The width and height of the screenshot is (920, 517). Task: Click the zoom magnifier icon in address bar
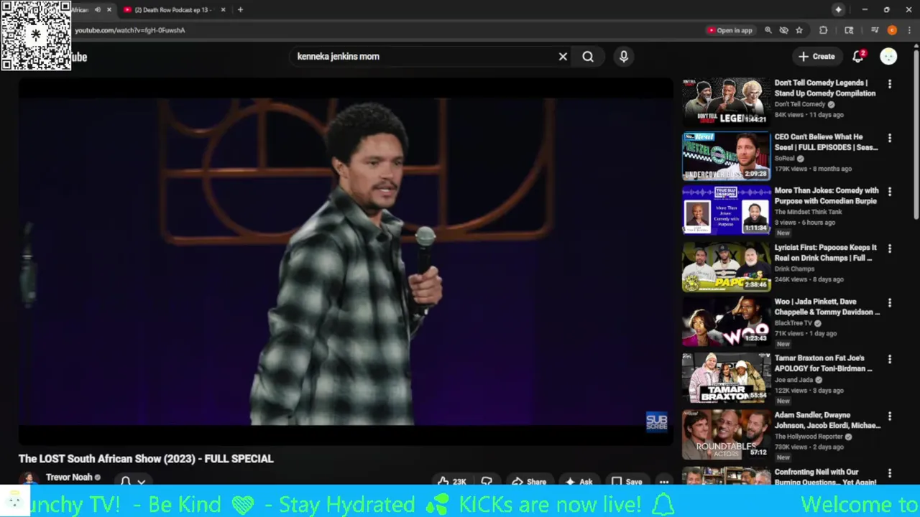tap(768, 30)
